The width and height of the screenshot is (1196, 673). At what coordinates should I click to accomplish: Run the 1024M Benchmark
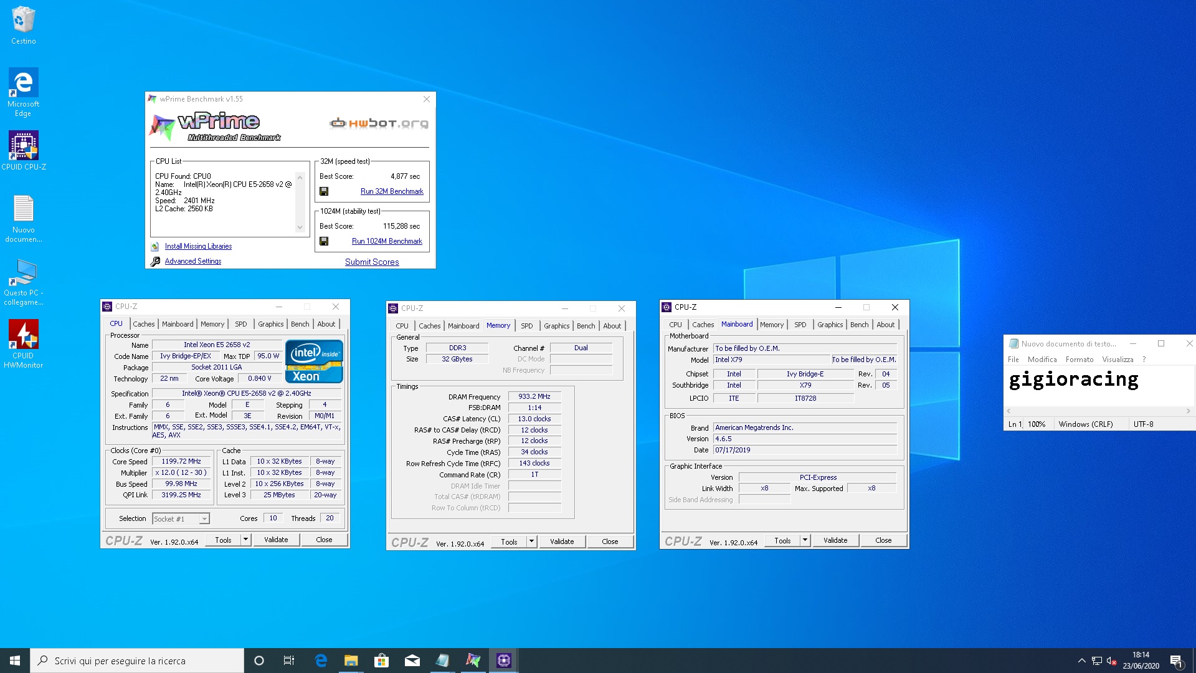pos(387,241)
